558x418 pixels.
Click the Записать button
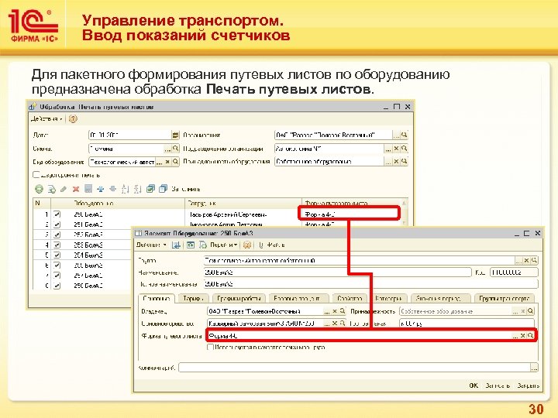(x=498, y=385)
